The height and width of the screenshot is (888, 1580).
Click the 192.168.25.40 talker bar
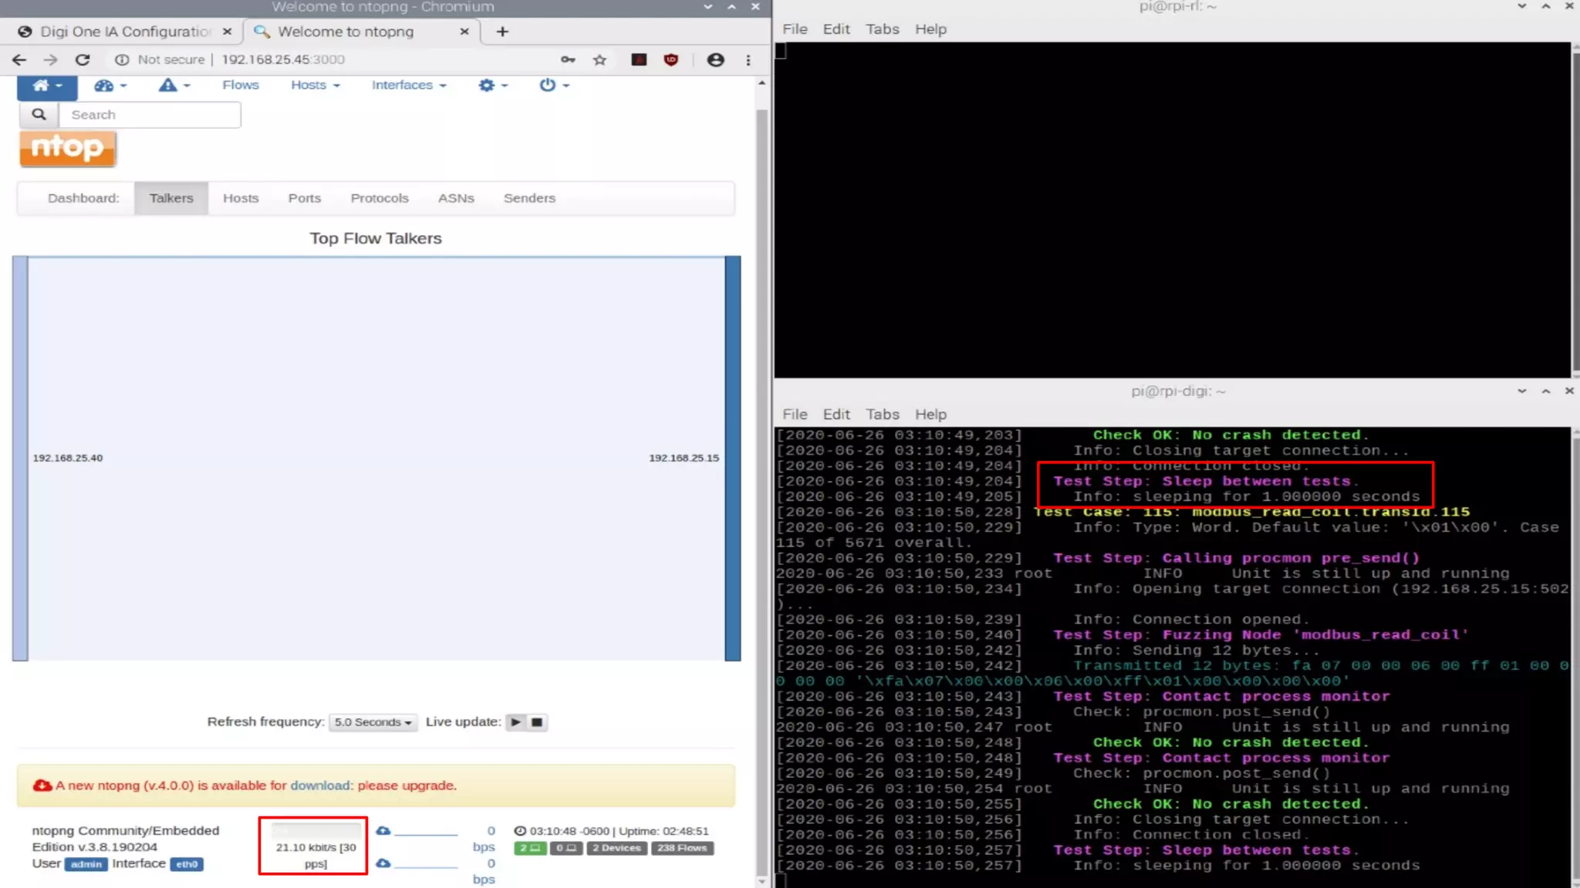click(x=21, y=458)
